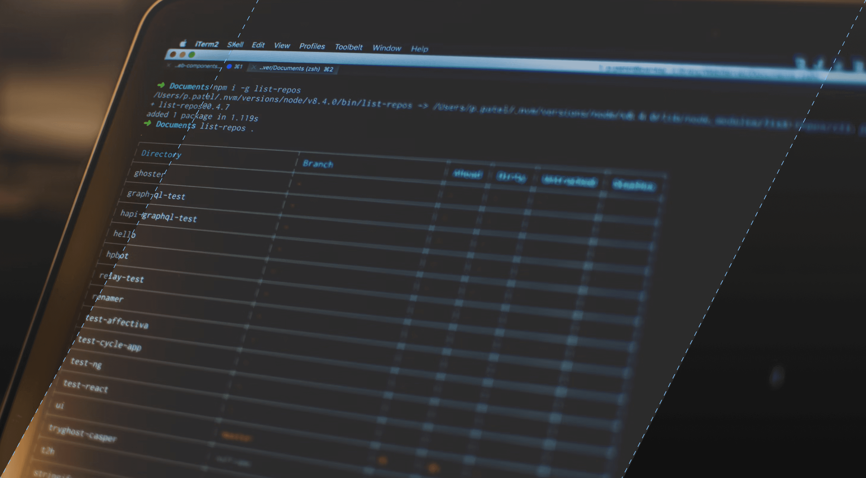Select the renamer directory row
The image size is (866, 478).
(x=108, y=298)
